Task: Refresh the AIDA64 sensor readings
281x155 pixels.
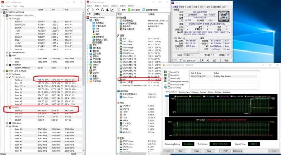Action: click(102, 10)
